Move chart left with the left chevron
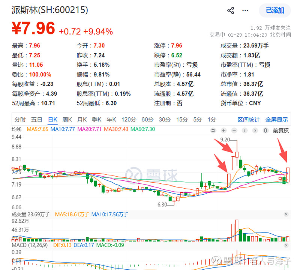Viewport: 300px width, 270px height. pos(245,130)
